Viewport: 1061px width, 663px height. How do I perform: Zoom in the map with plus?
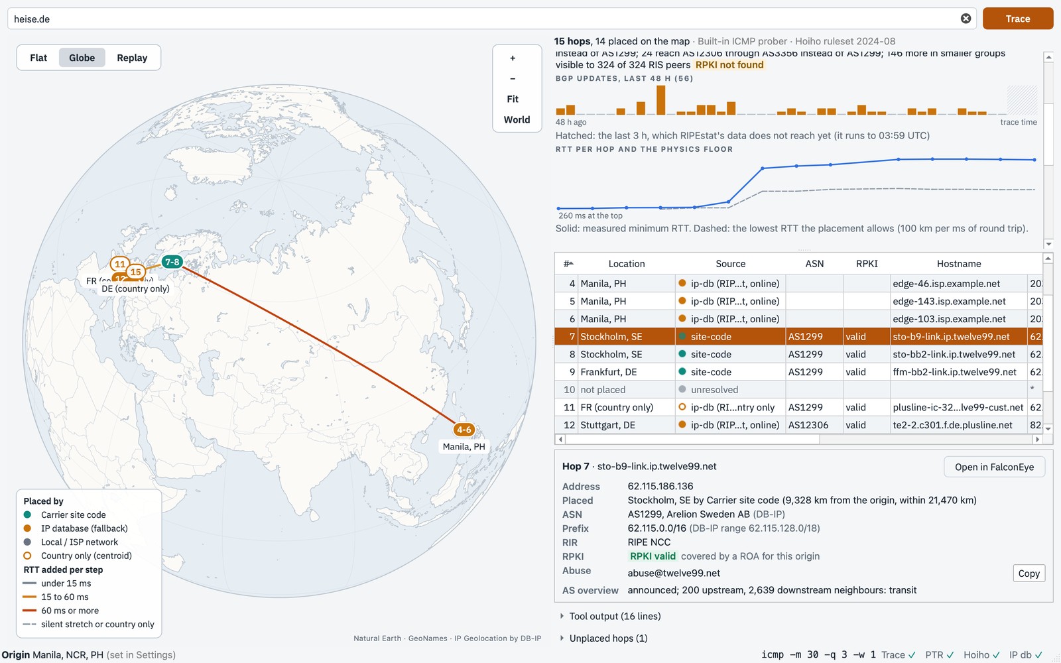tap(513, 58)
